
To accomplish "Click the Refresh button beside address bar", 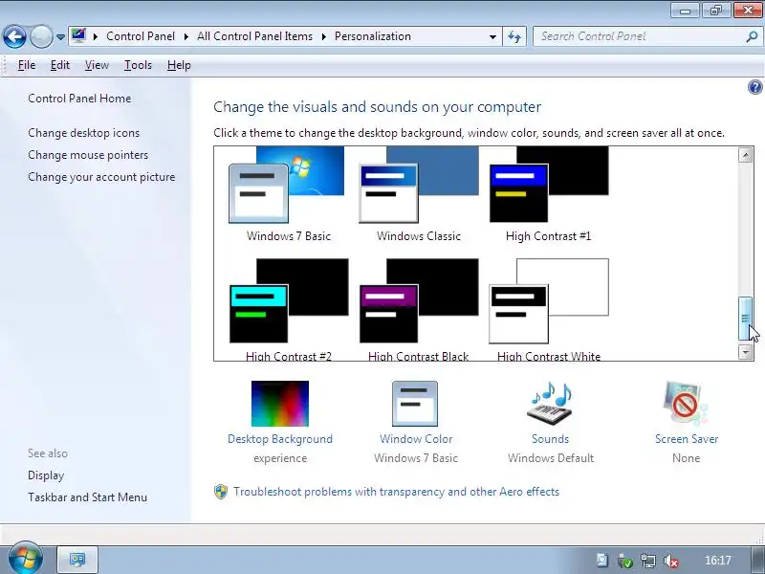I will pyautogui.click(x=514, y=36).
